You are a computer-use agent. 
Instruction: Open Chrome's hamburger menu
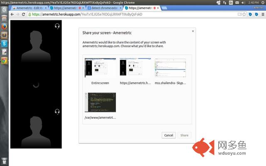click(263, 15)
